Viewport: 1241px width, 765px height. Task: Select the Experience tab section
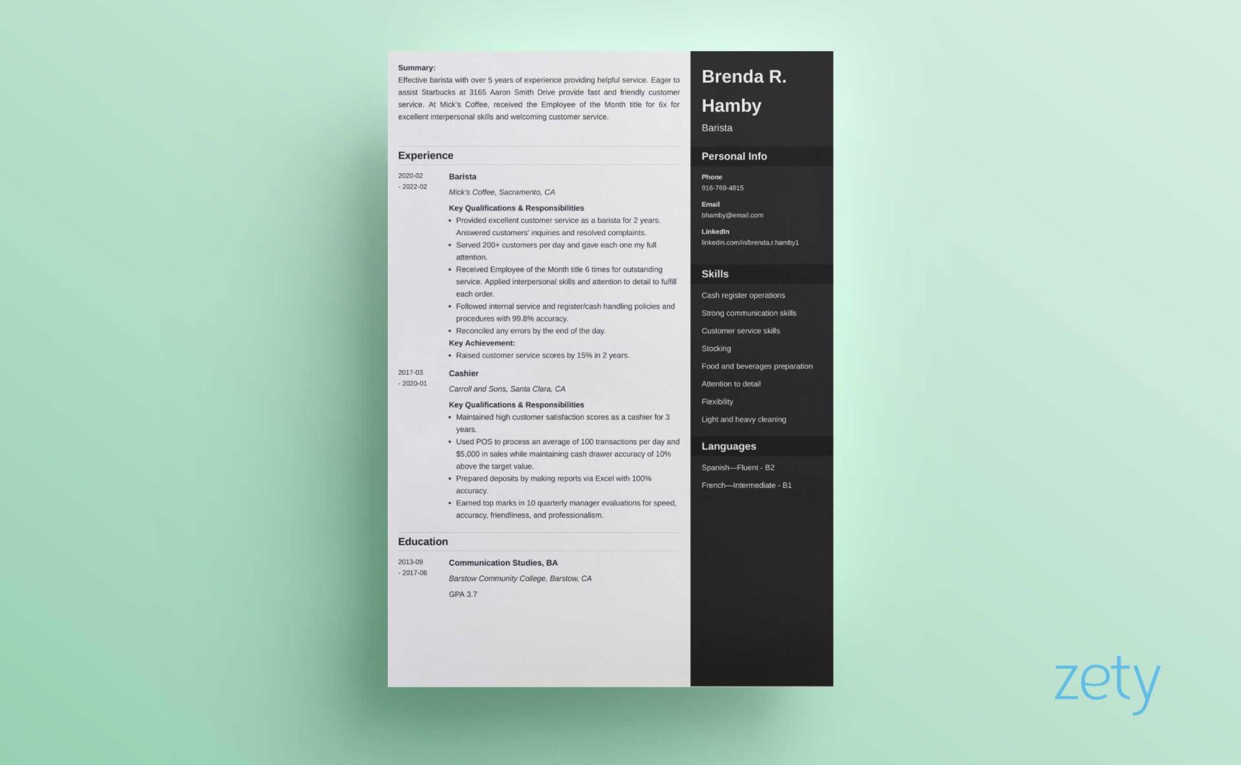[x=425, y=155]
